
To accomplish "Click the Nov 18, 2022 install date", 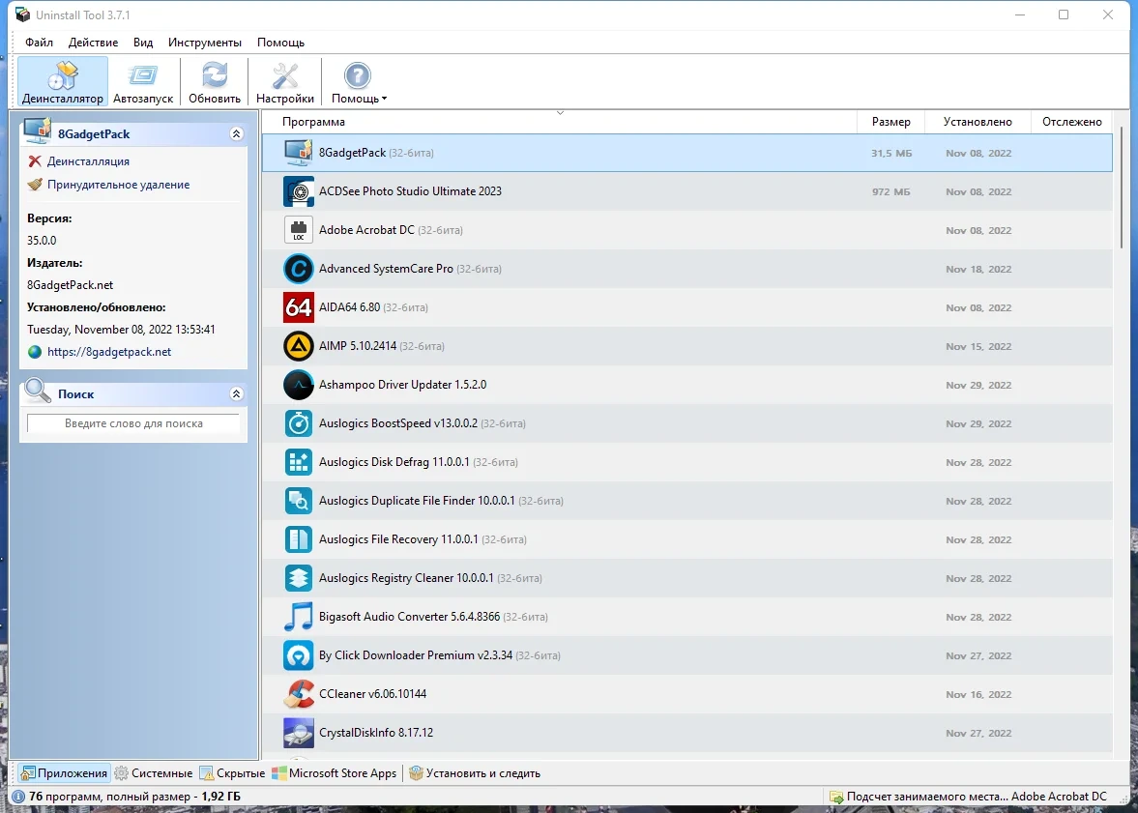I will point(978,270).
